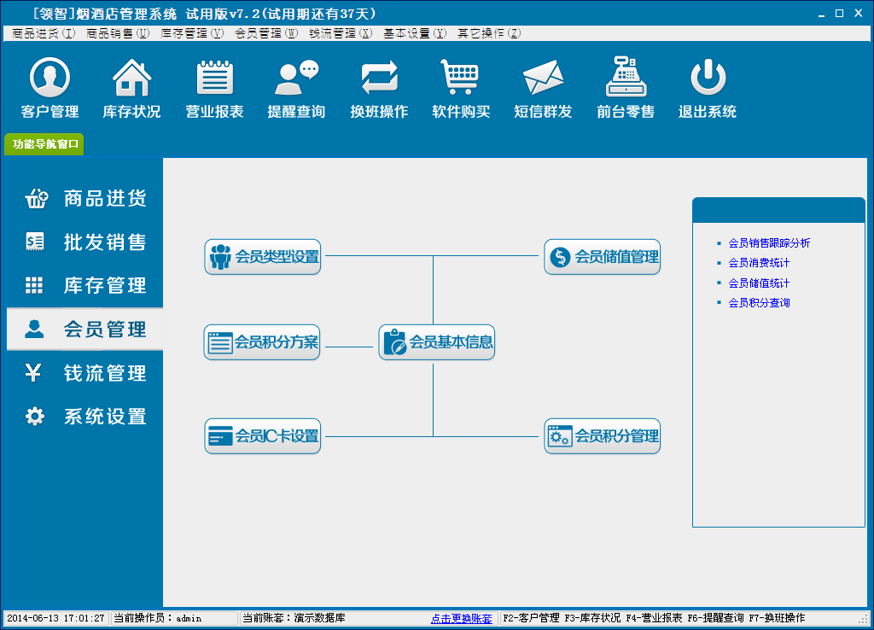Click the 会员基本信息 button
874x630 pixels.
(437, 342)
